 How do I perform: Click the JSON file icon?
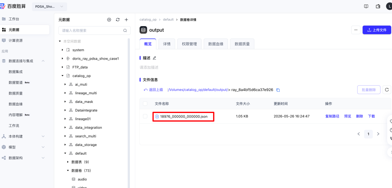(x=157, y=116)
